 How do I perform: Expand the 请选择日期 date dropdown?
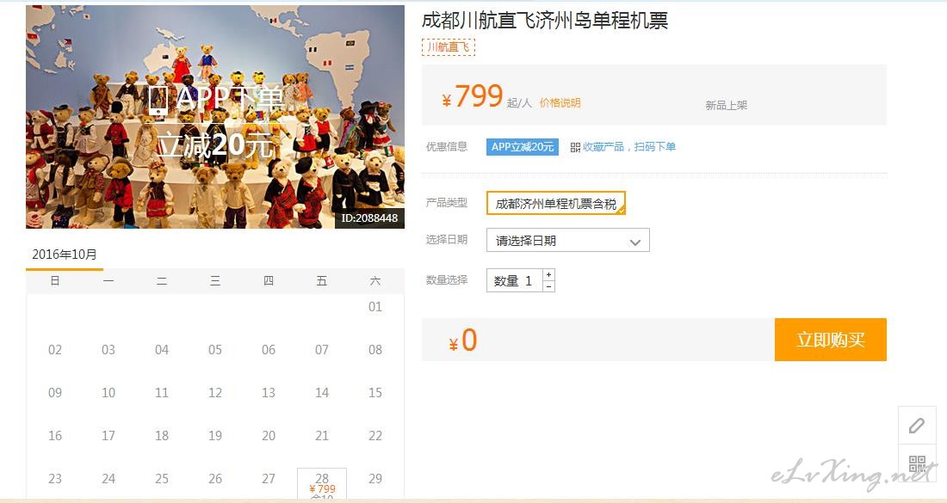click(567, 240)
